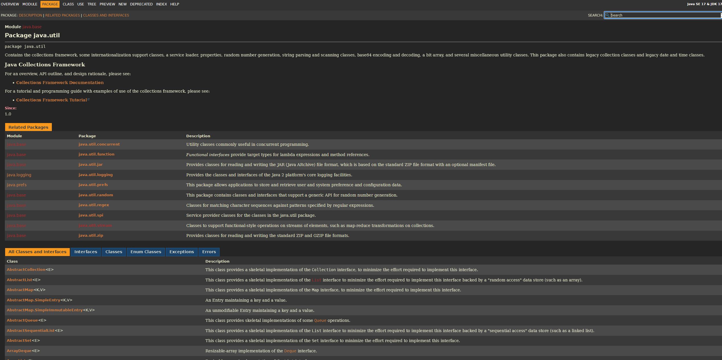Image resolution: width=722 pixels, height=360 pixels.
Task: Open the DESCRIPTION package link
Action: pyautogui.click(x=29, y=15)
